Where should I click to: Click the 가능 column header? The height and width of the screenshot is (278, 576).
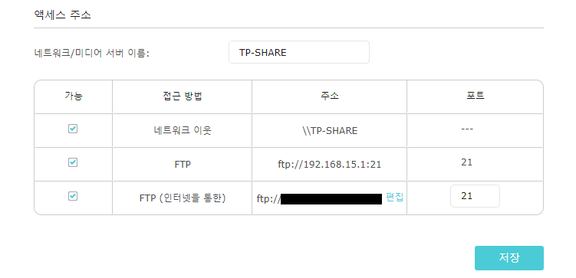click(74, 96)
